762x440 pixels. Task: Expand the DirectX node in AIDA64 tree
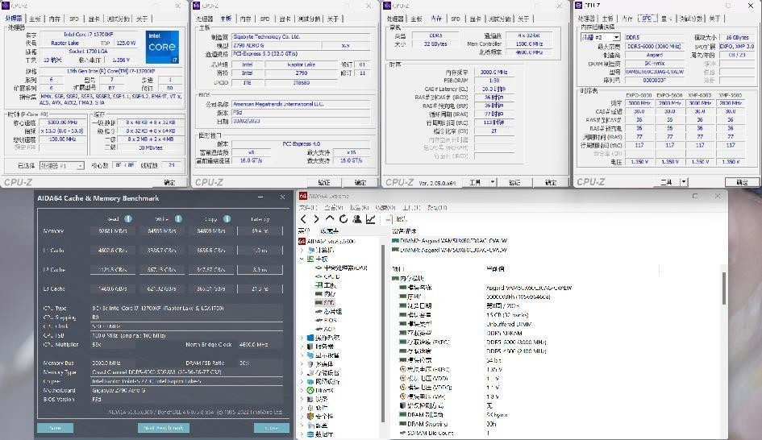coord(302,390)
